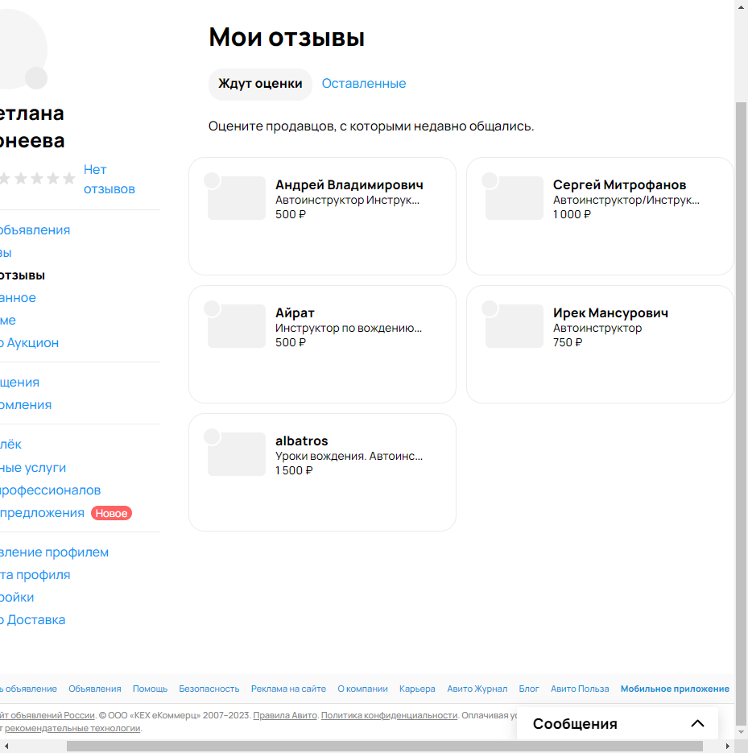Click the profile avatar image
Screen dimensions: 748x753
[x=23, y=49]
